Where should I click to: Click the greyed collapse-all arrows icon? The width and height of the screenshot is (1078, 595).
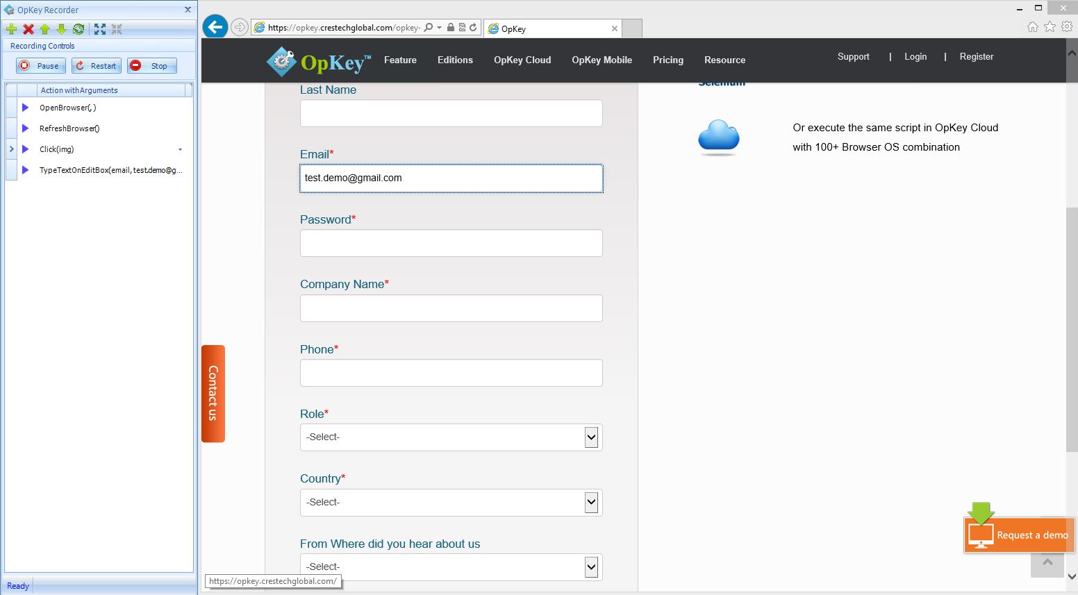pos(117,29)
